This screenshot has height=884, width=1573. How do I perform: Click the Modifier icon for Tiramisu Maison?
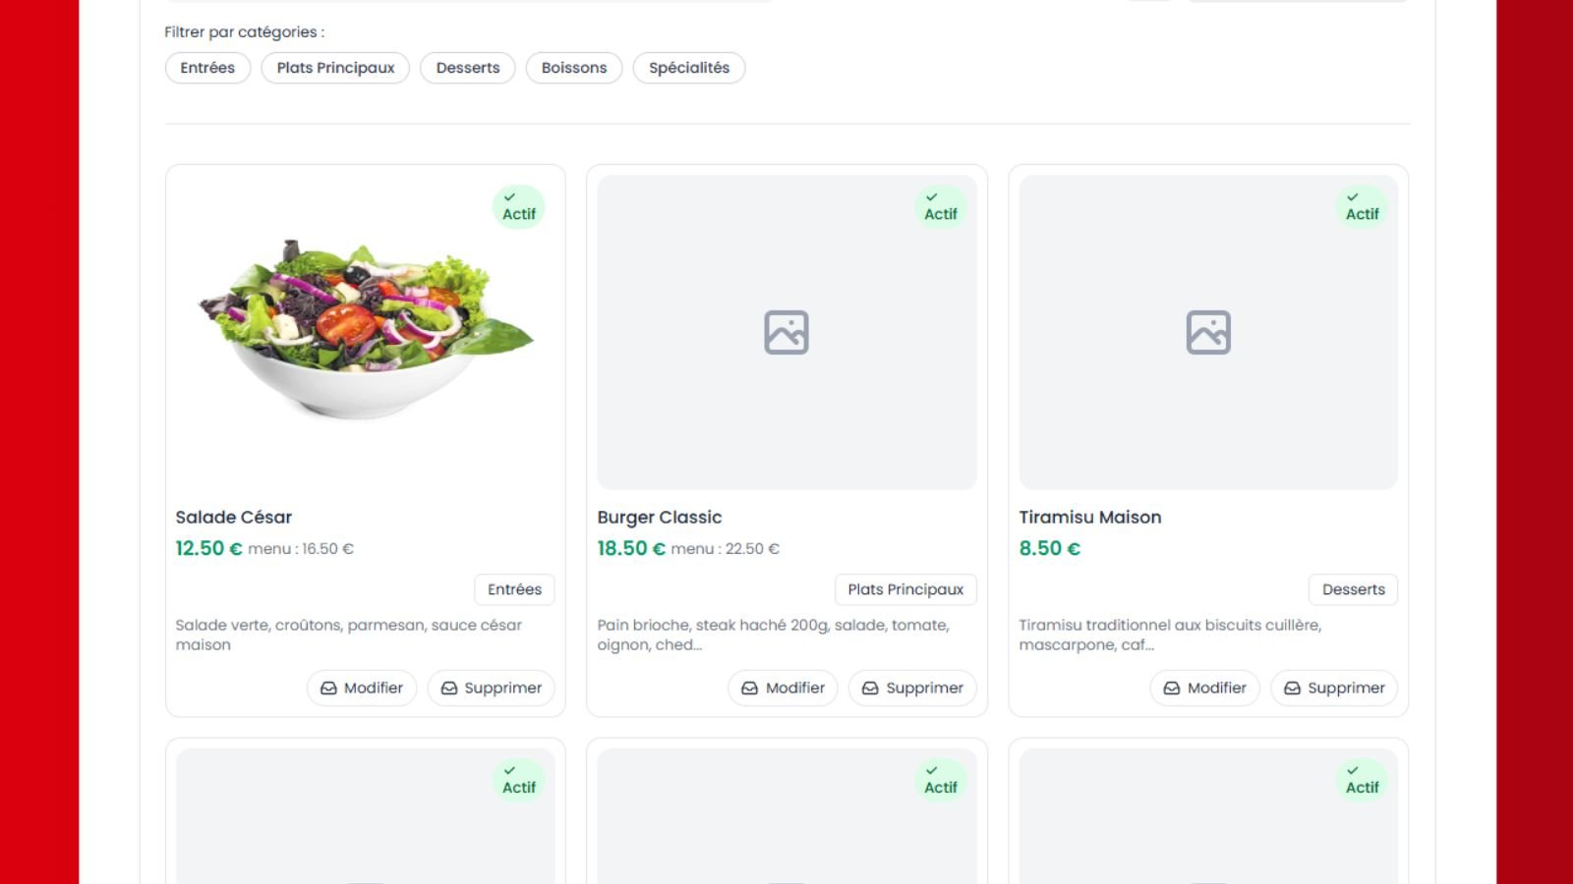point(1172,689)
